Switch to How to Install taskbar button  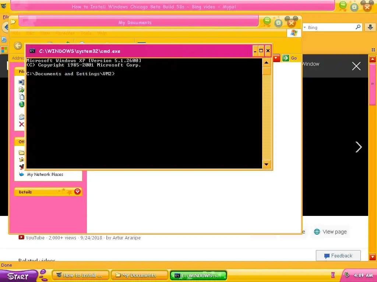click(80, 275)
